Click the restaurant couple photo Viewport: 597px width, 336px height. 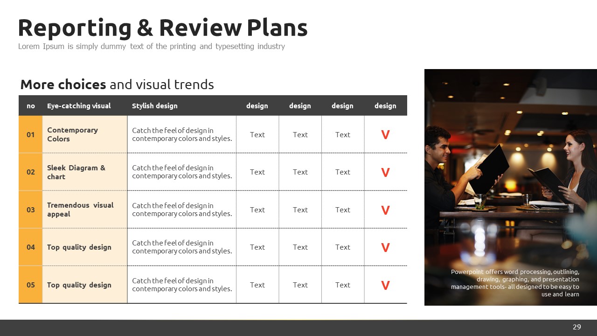coord(511,187)
